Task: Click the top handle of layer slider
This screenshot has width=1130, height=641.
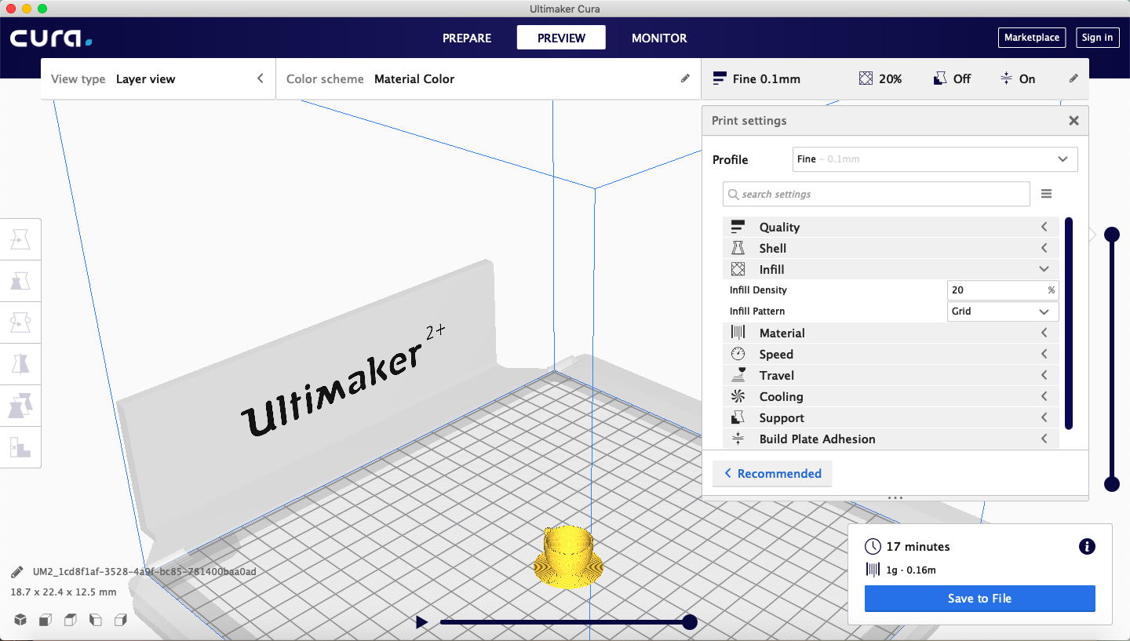Action: tap(1111, 235)
